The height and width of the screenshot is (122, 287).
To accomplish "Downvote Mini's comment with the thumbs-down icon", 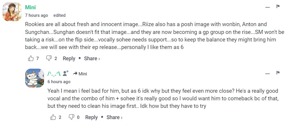I will tap(49, 59).
